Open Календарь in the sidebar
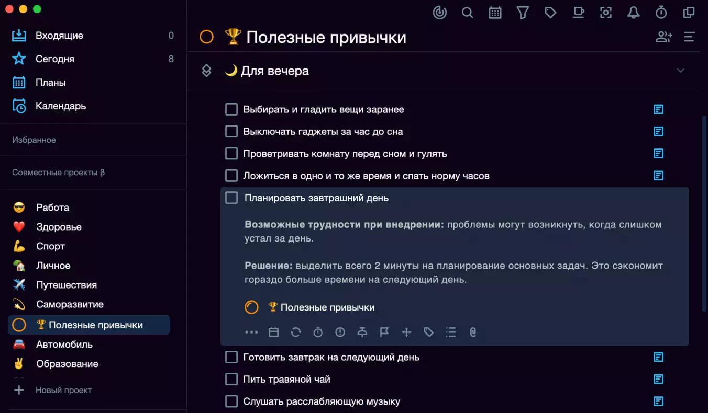This screenshot has height=413, width=708. tap(93, 106)
